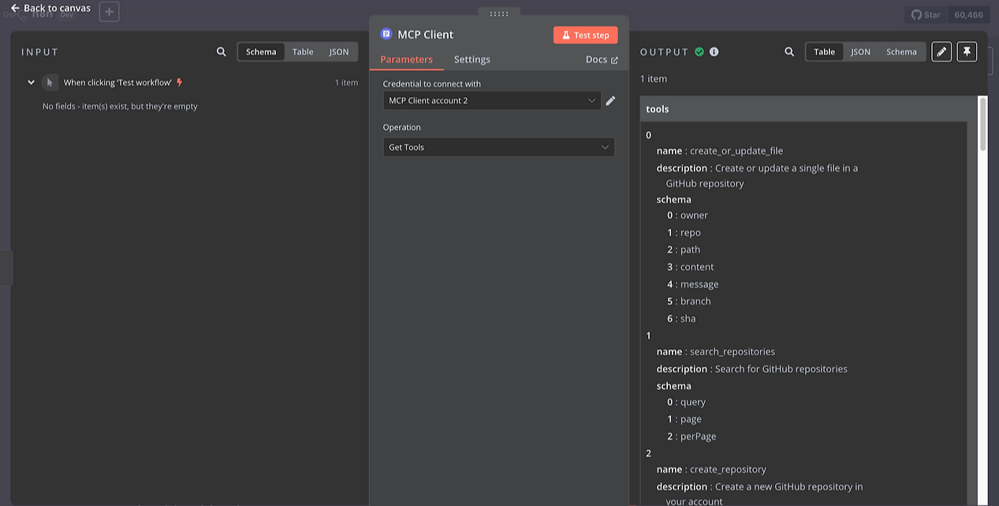The image size is (999, 506).
Task: Click the OUTPUT panel title
Action: coord(665,52)
